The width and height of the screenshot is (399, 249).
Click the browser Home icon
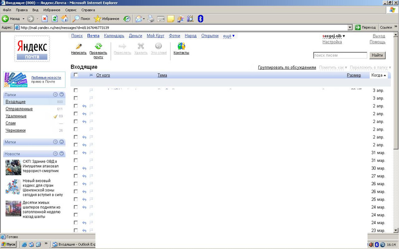coord(64,19)
